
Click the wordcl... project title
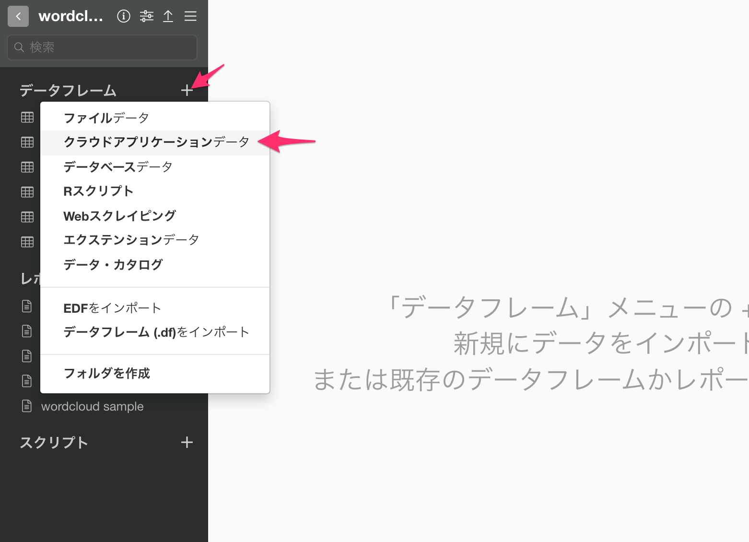point(70,16)
